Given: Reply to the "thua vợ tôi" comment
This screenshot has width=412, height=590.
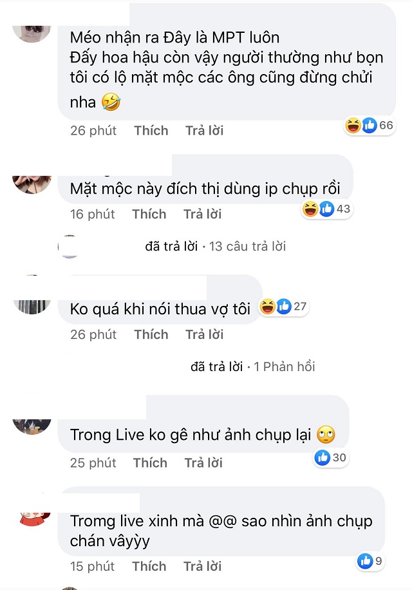Looking at the screenshot, I should (205, 334).
